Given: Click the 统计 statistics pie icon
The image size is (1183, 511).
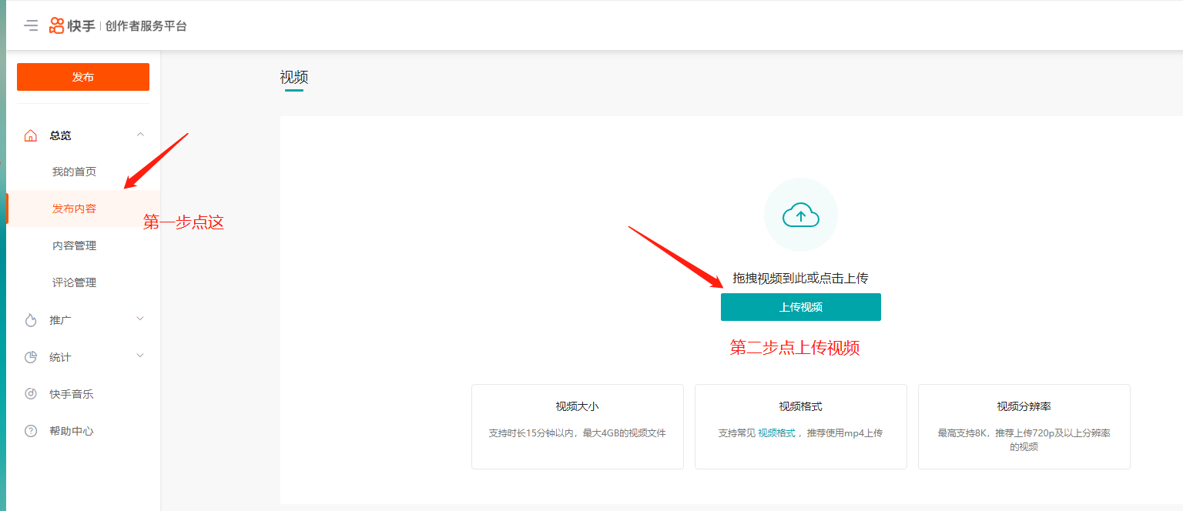Looking at the screenshot, I should (x=30, y=356).
